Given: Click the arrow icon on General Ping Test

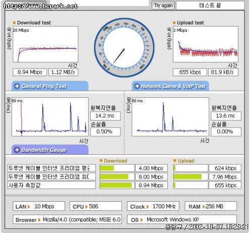Looking at the screenshot, I should (x=17, y=86).
